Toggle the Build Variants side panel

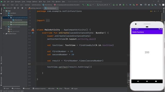pos(1,81)
